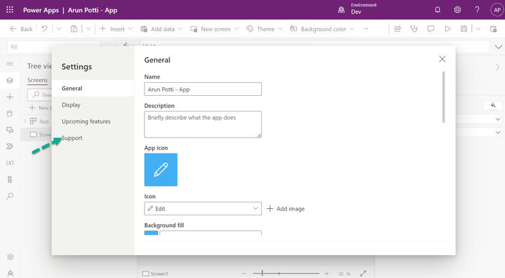
Task: Open the Variables (x) icon
Action: [x=10, y=163]
